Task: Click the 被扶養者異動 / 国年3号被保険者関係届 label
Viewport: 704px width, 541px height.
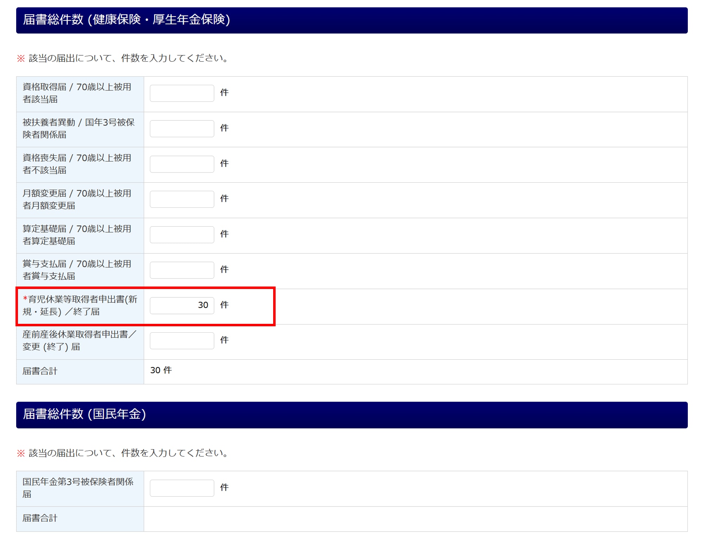Action: 78,128
